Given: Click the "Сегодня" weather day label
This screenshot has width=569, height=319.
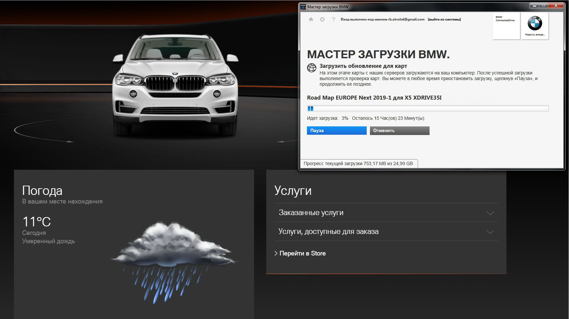Looking at the screenshot, I should [34, 233].
